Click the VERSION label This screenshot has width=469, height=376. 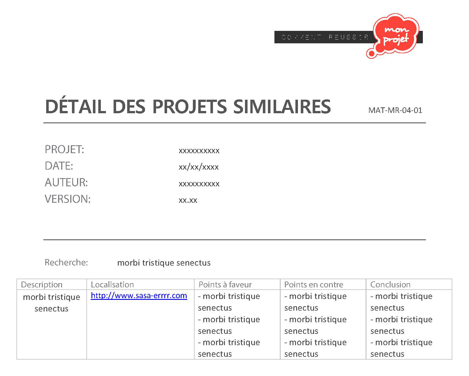pos(68,199)
